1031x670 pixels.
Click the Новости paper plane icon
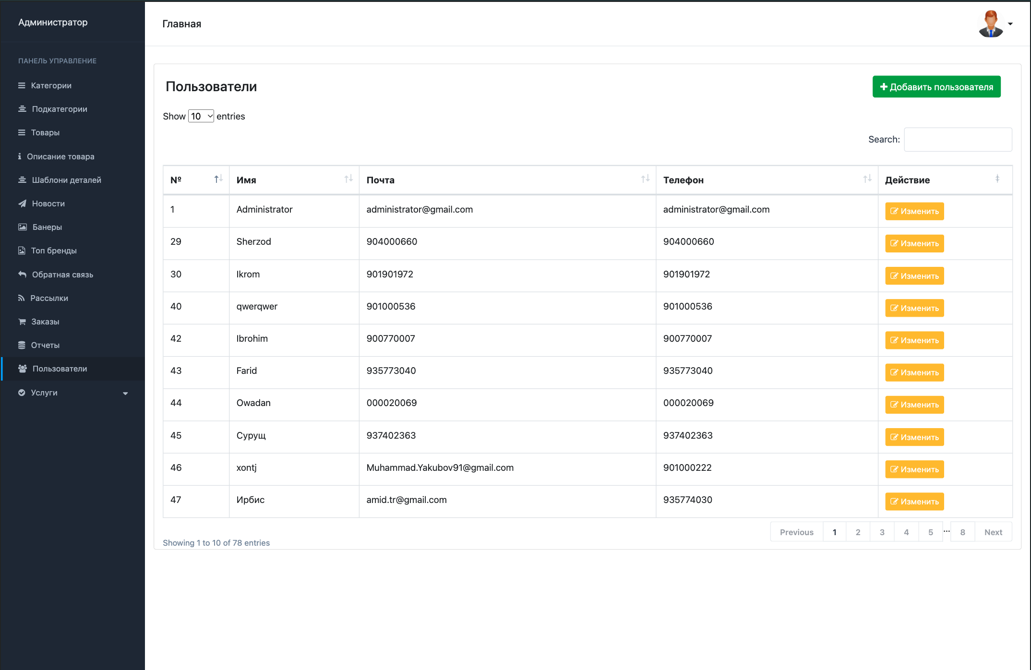click(22, 203)
